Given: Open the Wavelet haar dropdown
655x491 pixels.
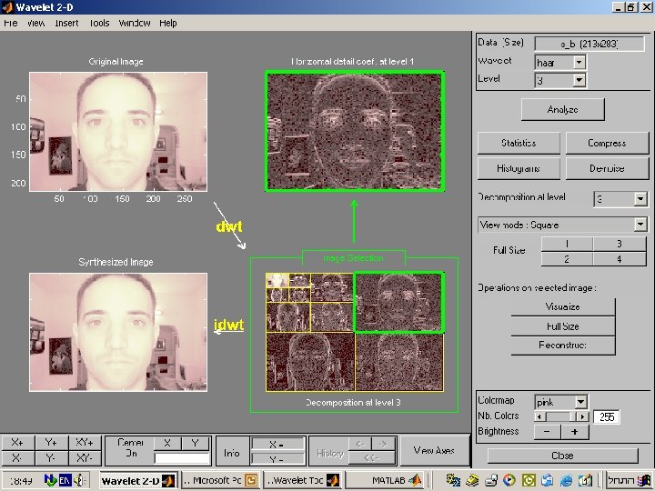Looking at the screenshot, I should [560, 63].
